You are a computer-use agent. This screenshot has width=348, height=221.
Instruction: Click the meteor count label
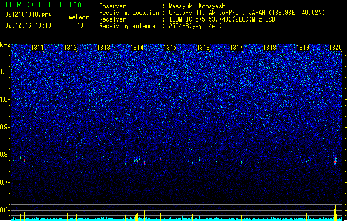[x=79, y=17]
